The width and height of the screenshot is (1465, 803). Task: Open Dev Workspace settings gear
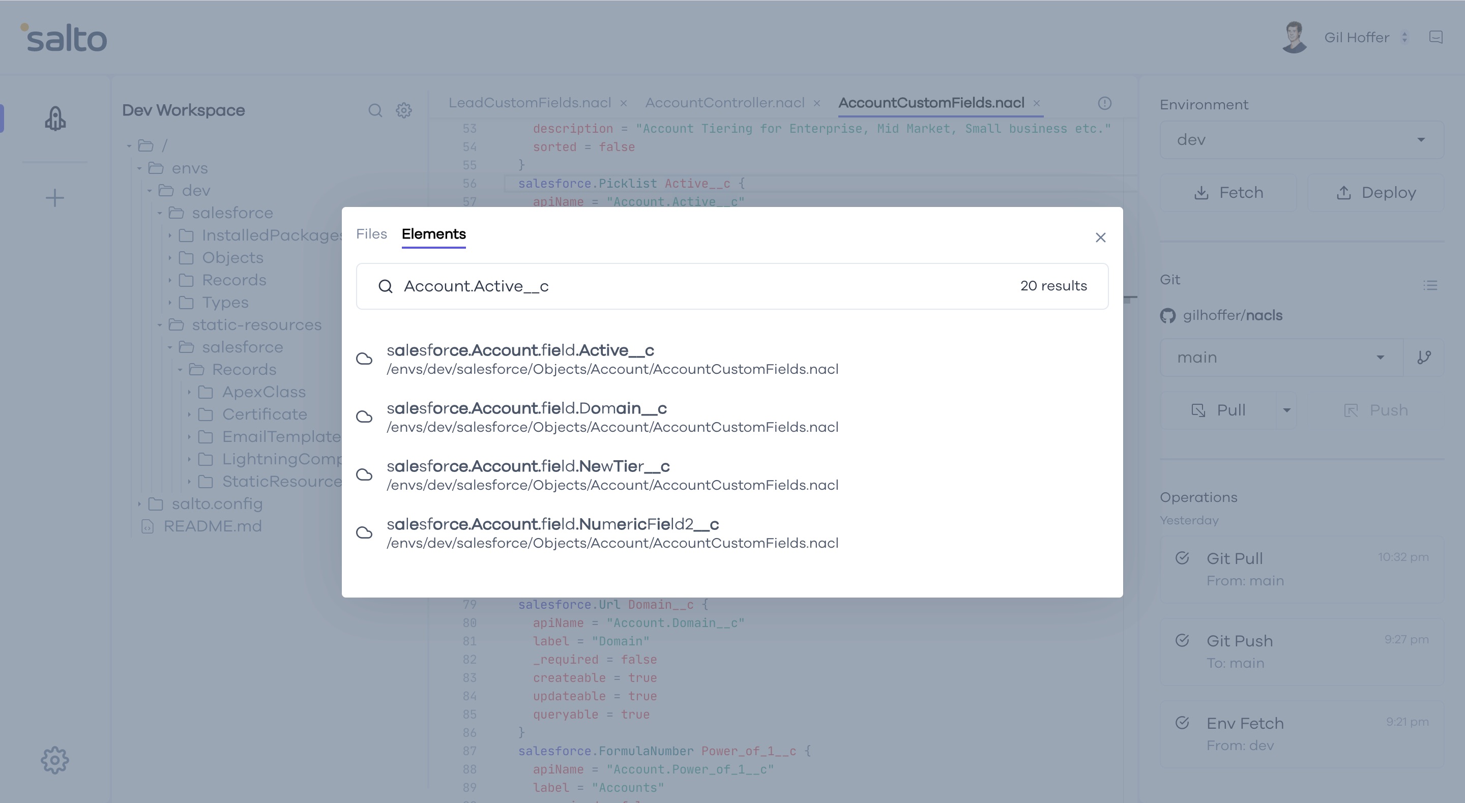(404, 110)
